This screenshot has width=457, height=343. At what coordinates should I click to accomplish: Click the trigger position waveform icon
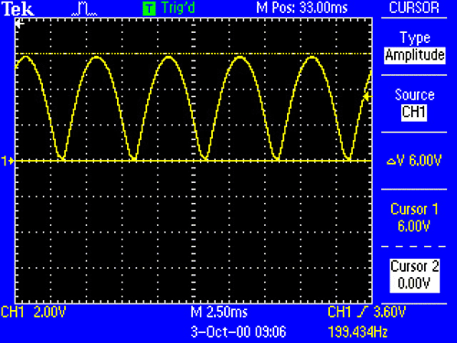point(84,9)
